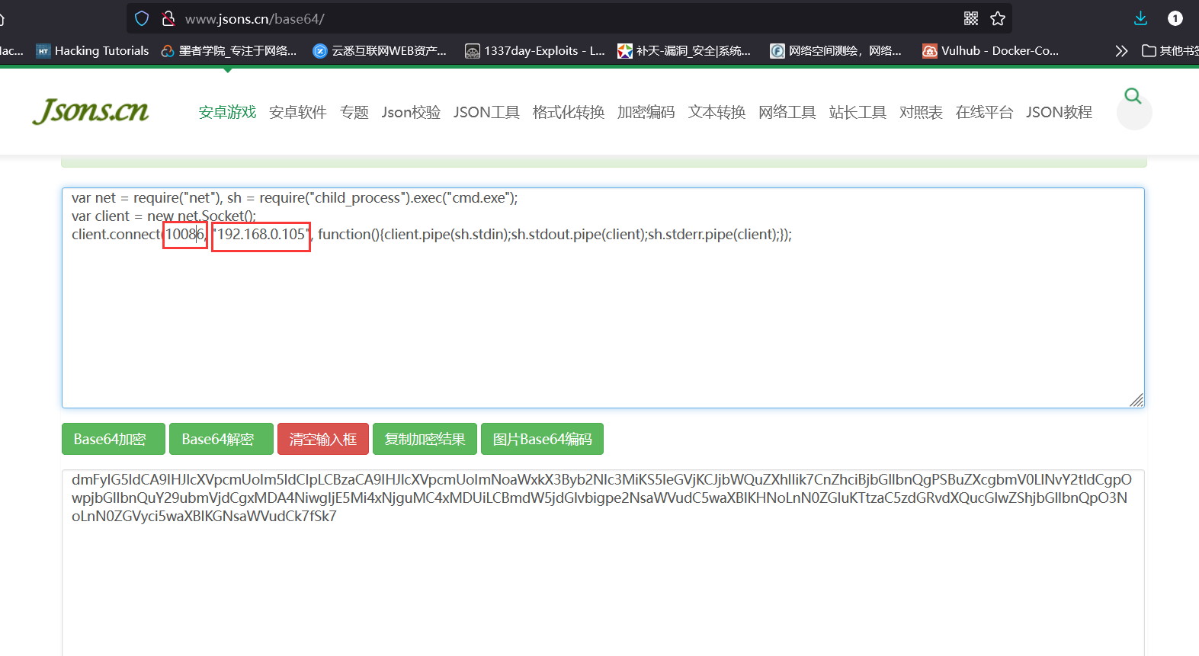Click the Base64解密 button
Screen dimensions: 1199x656
pos(221,439)
